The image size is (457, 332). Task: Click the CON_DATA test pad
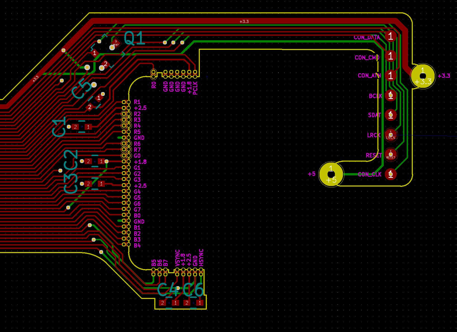pyautogui.click(x=390, y=36)
